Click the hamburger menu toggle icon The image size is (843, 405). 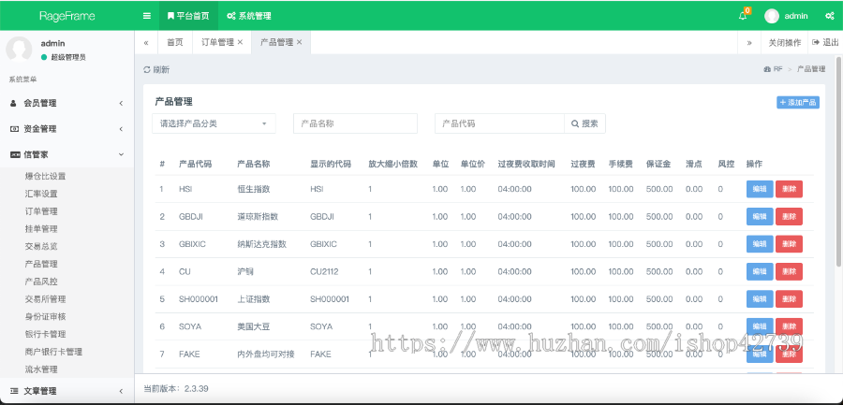pos(147,16)
